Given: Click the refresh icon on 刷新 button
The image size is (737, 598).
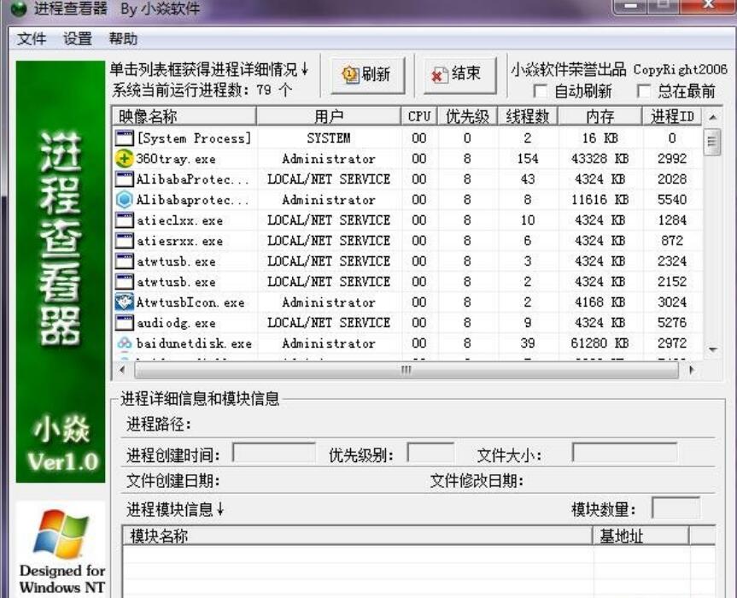Looking at the screenshot, I should coord(350,75).
